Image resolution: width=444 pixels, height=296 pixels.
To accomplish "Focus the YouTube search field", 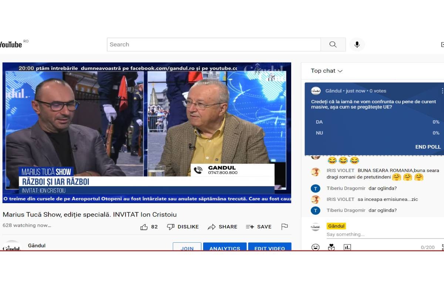I will [214, 44].
